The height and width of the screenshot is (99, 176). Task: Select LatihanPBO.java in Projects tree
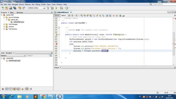click(x=19, y=22)
